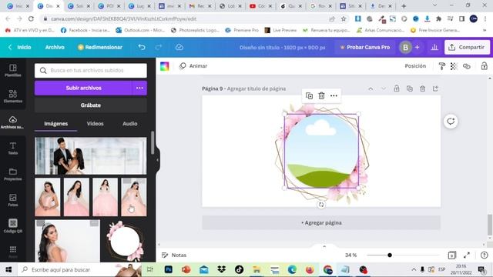Open the Fotos sidebar panel
Image resolution: width=493 pixels, height=277 pixels.
[13, 200]
